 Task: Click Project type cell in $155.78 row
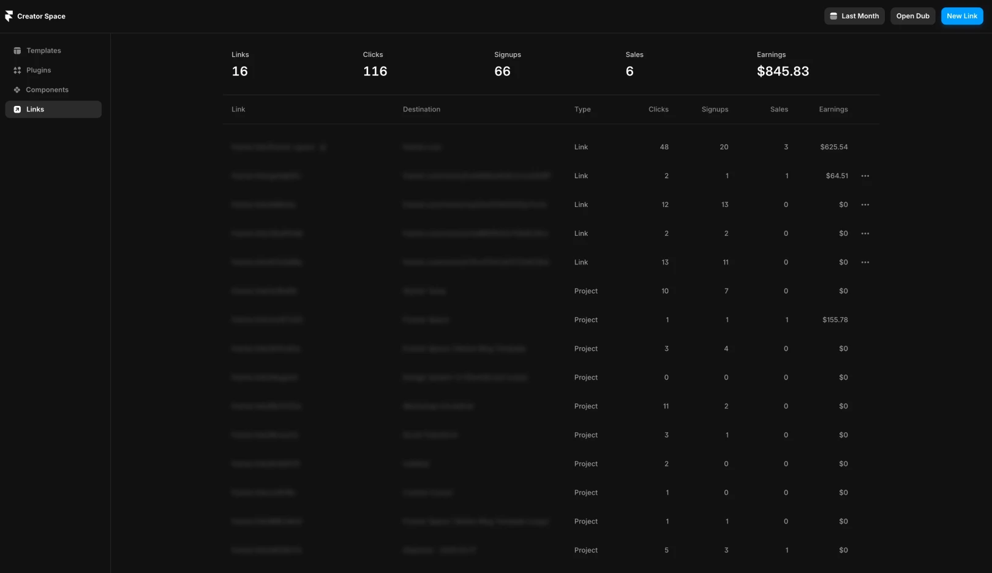pyautogui.click(x=586, y=320)
